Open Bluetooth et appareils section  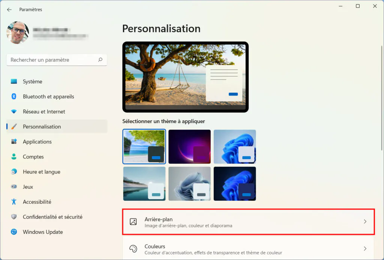tap(57, 97)
